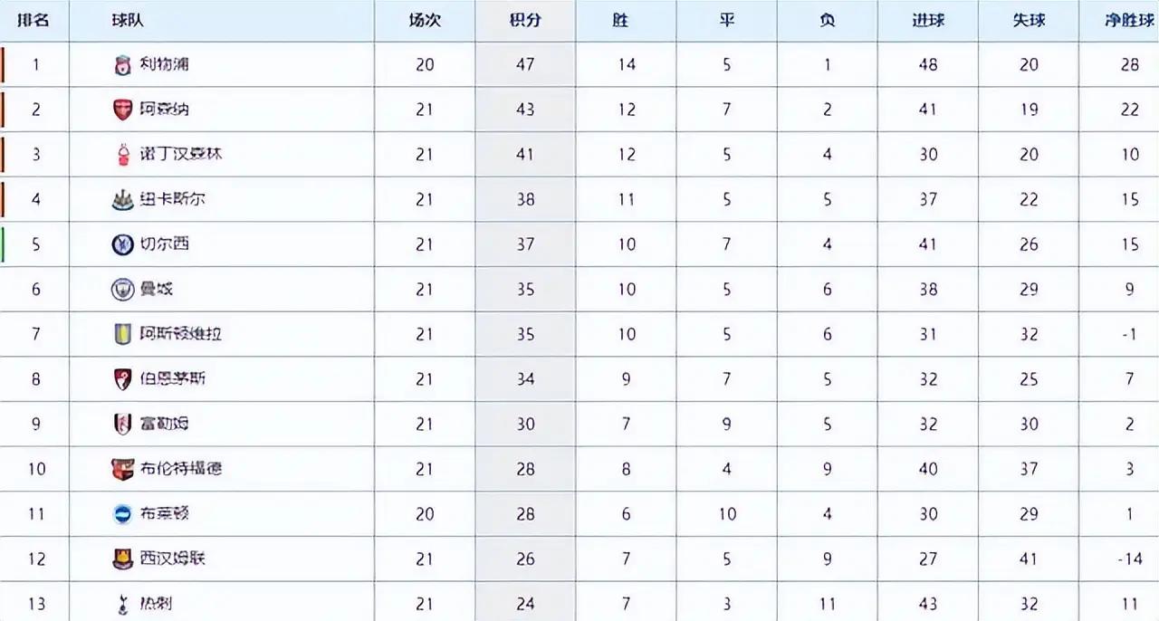1159x621 pixels.
Task: Click the 胜 column header
Action: coord(620,20)
